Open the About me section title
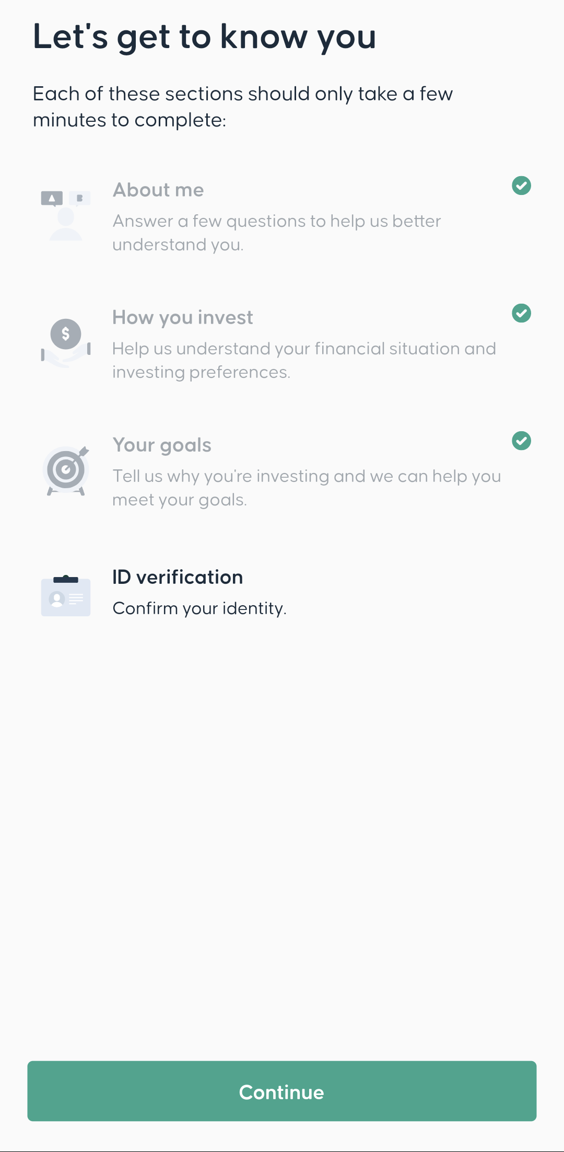 tap(158, 190)
